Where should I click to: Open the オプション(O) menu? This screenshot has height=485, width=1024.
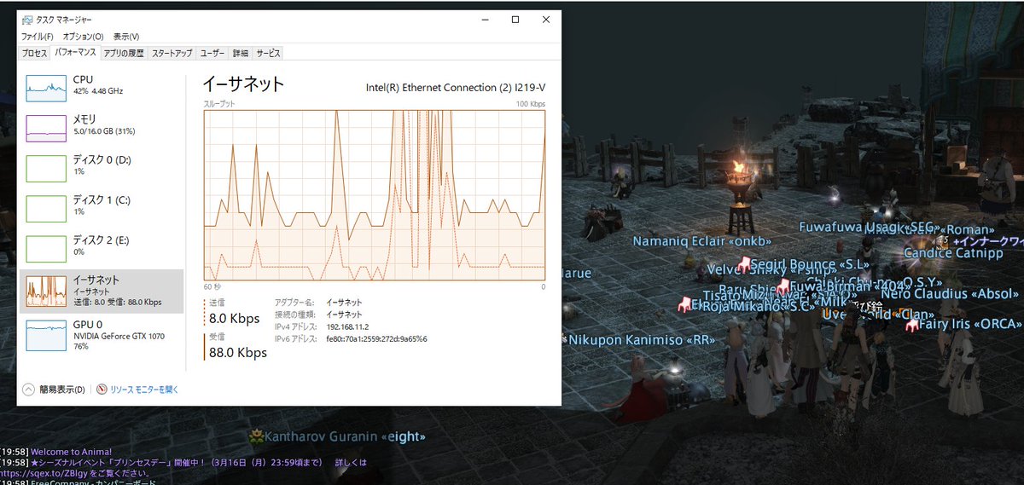click(x=83, y=37)
